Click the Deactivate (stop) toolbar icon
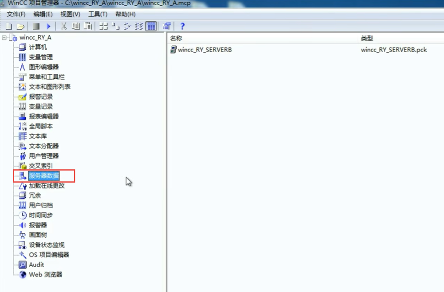Screen dimensions: 444x292 (x=37, y=26)
